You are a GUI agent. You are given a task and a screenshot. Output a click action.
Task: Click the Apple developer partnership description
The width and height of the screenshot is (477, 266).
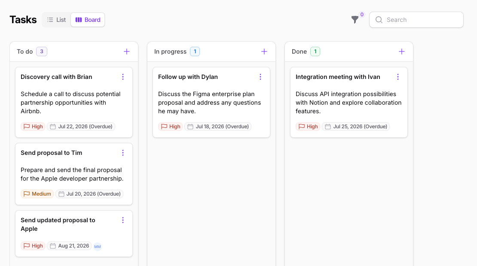[72, 174]
